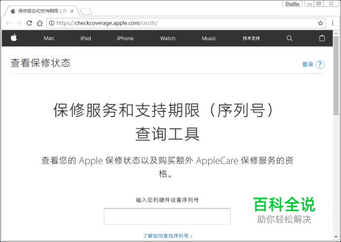Image resolution: width=341 pixels, height=242 pixels.
Task: Go to the browser home page icon
Action: pyautogui.click(x=40, y=23)
